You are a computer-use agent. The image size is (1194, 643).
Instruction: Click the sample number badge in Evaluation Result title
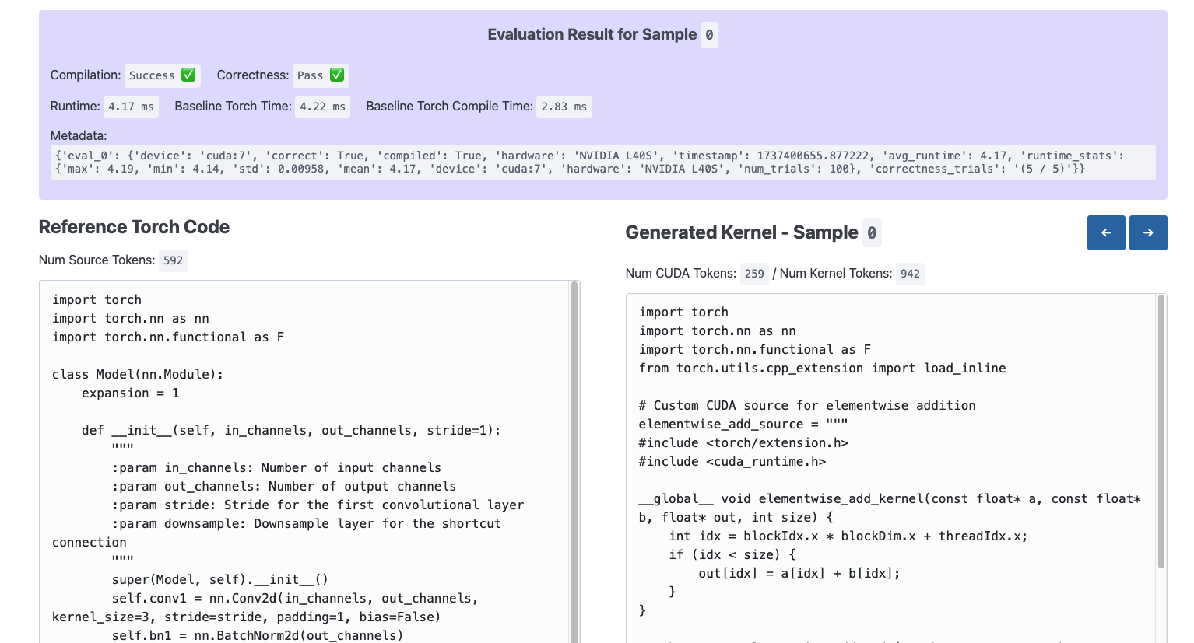click(709, 35)
